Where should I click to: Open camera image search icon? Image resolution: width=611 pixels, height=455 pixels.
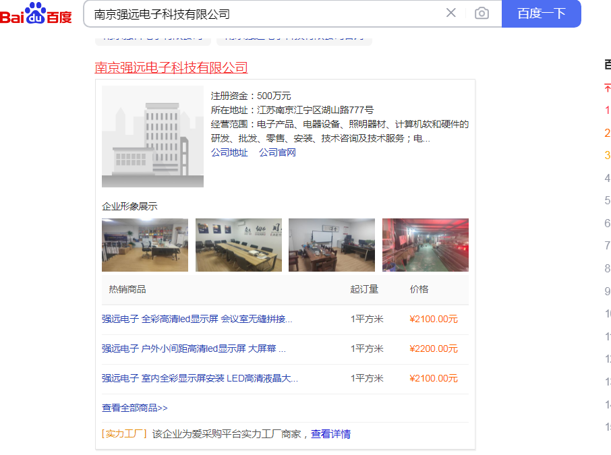click(x=482, y=13)
